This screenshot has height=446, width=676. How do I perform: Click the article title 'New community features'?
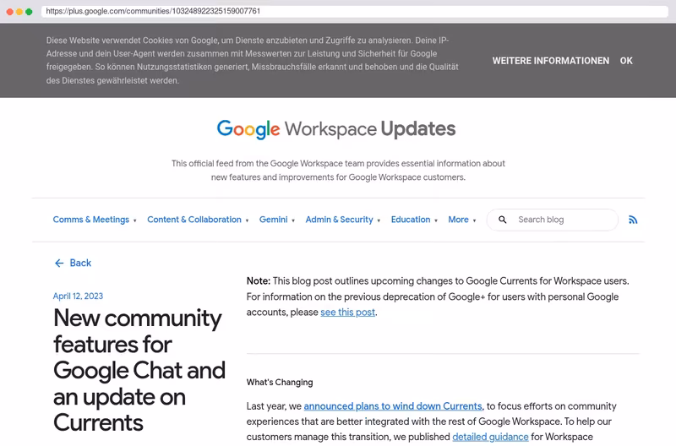coord(139,370)
